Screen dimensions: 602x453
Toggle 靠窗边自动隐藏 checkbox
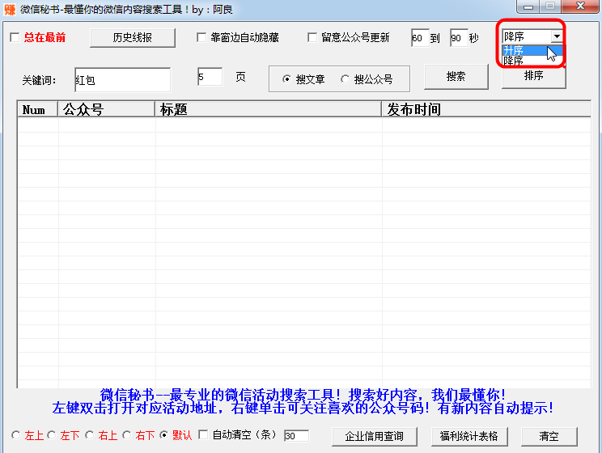[x=201, y=38]
